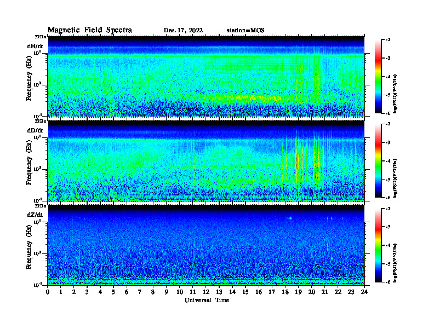Click the "Universal Time" axis label

tap(207, 300)
